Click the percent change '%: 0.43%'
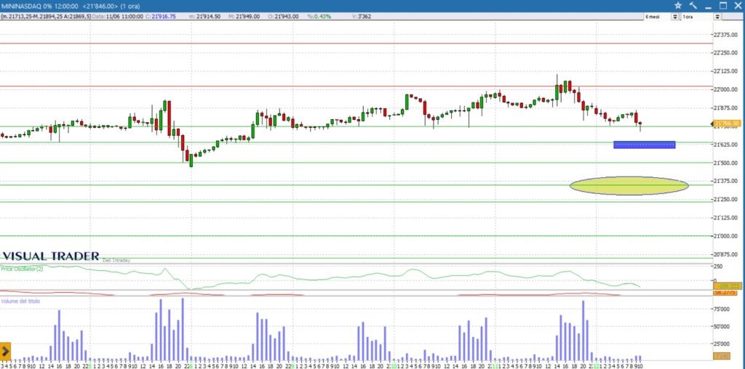745x369 pixels. pyautogui.click(x=319, y=16)
